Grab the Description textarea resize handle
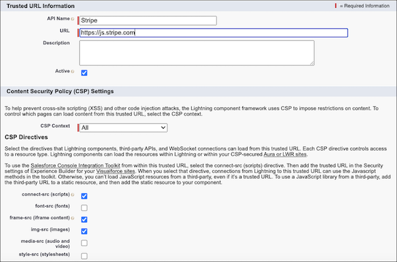 (312, 63)
